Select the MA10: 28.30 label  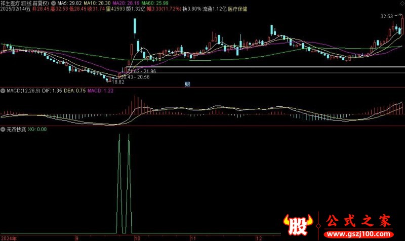(x=97, y=3)
